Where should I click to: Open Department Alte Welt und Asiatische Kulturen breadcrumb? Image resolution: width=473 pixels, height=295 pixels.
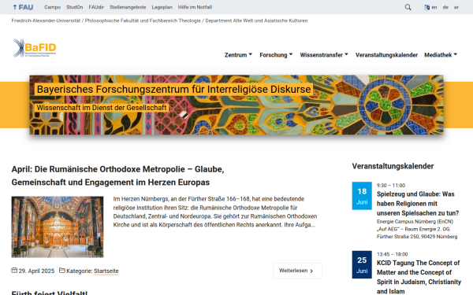click(x=256, y=20)
